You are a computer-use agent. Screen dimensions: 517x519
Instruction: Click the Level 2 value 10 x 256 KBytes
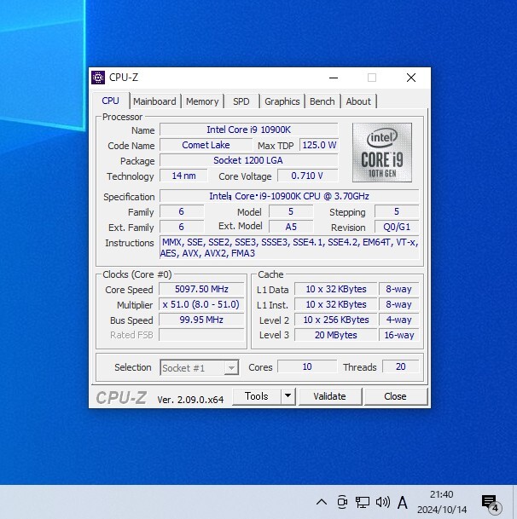[336, 320]
